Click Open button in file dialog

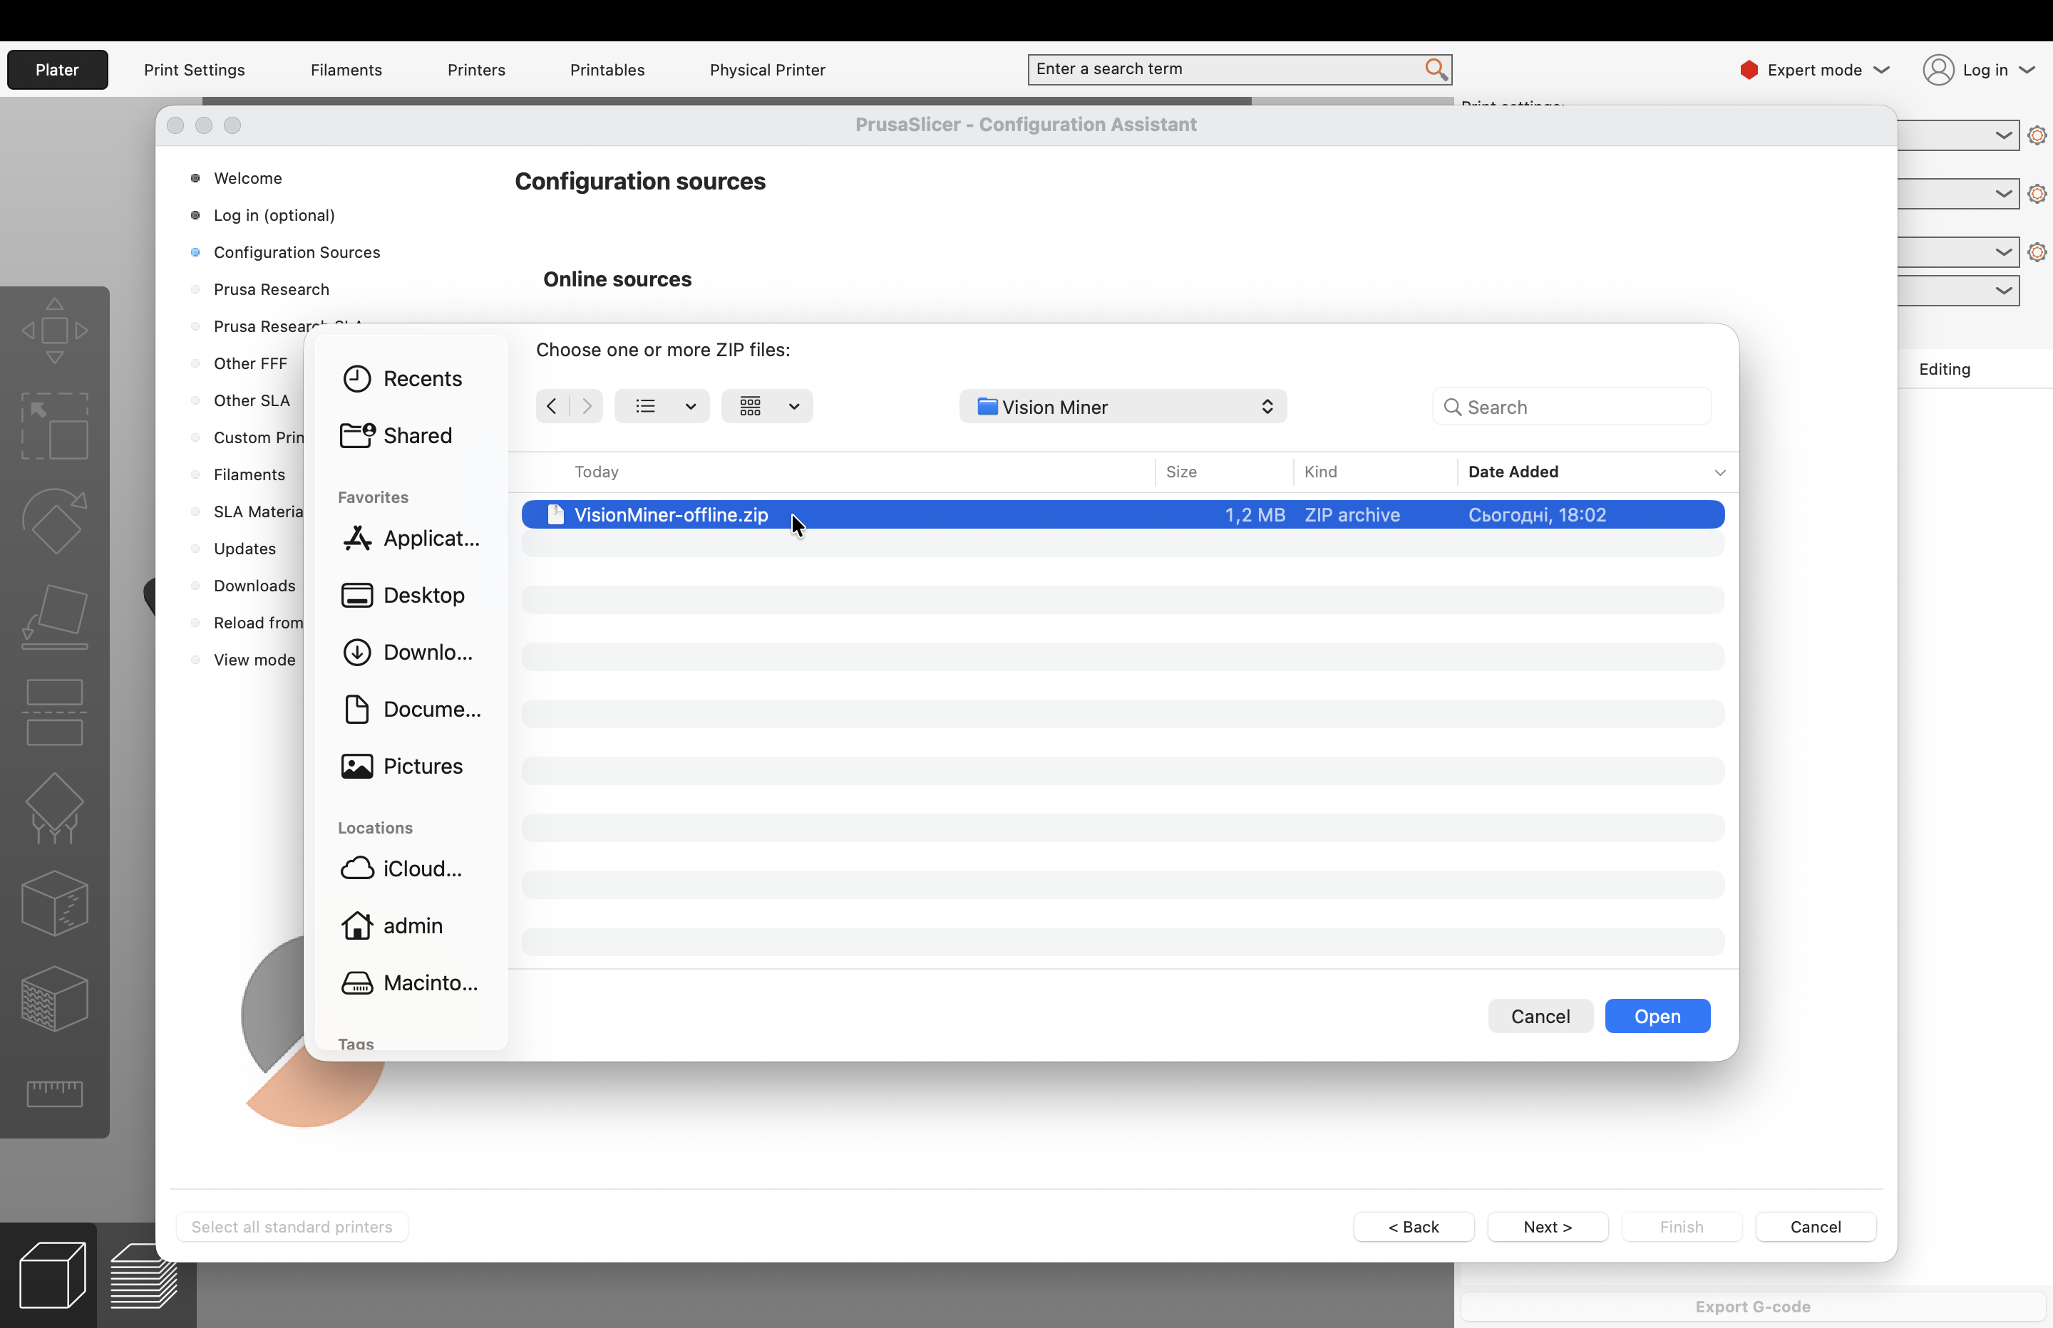(1657, 1016)
